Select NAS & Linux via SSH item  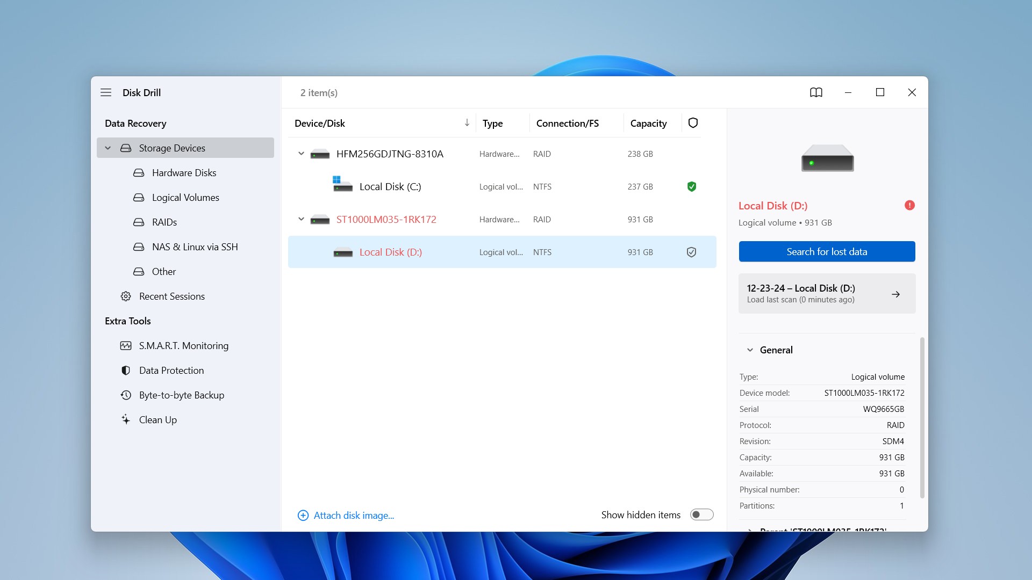pyautogui.click(x=195, y=247)
